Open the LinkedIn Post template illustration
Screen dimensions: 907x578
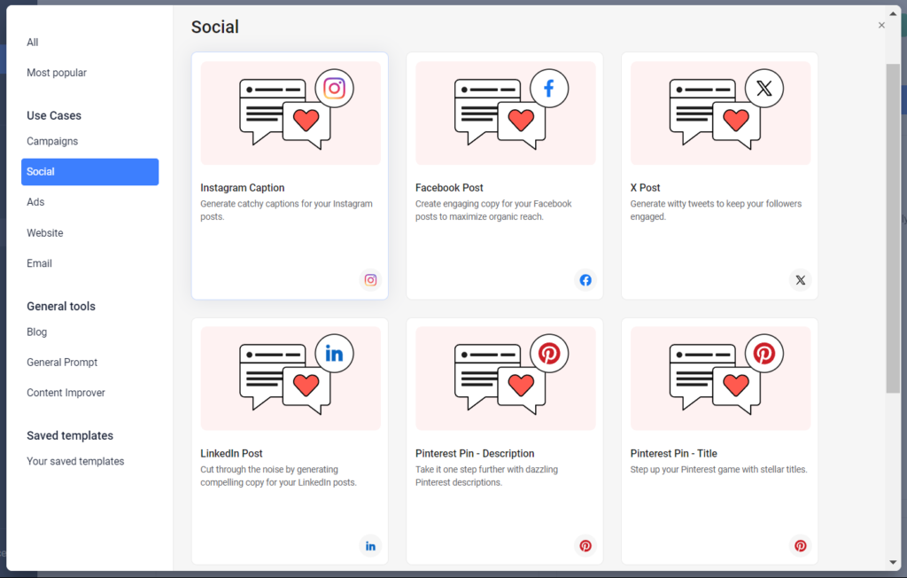[x=291, y=379]
